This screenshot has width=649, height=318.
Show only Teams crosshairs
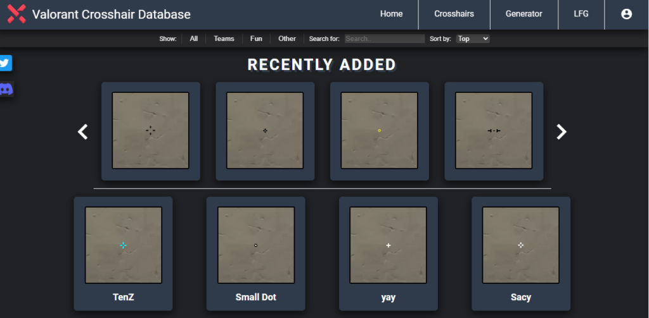click(224, 39)
